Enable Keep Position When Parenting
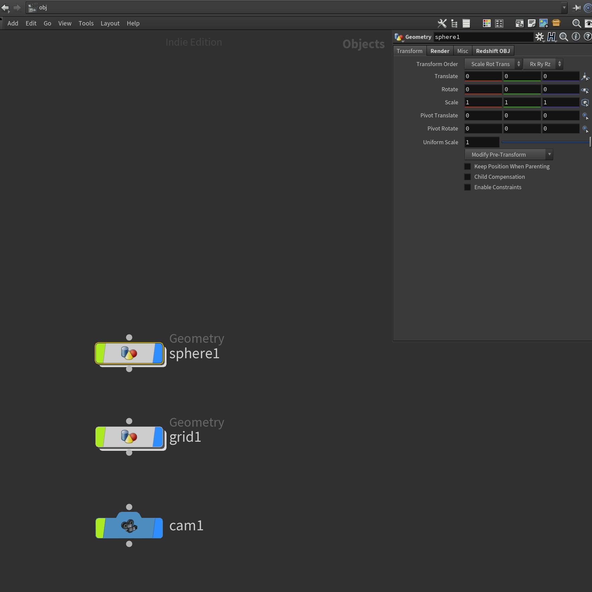 coord(467,166)
